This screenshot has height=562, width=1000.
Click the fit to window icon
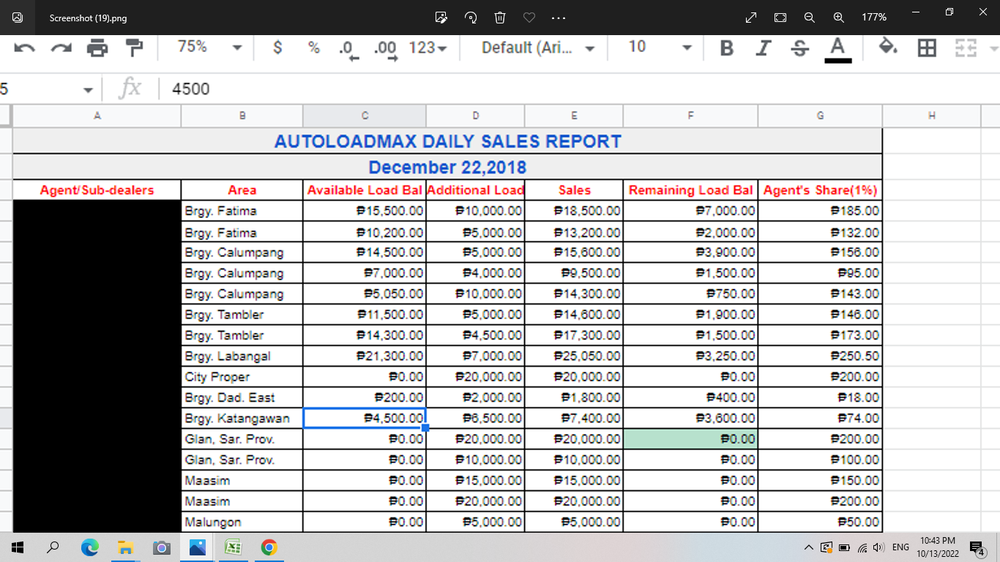point(780,17)
